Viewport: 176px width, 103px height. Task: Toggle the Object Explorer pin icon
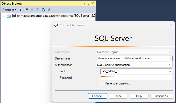88,3
